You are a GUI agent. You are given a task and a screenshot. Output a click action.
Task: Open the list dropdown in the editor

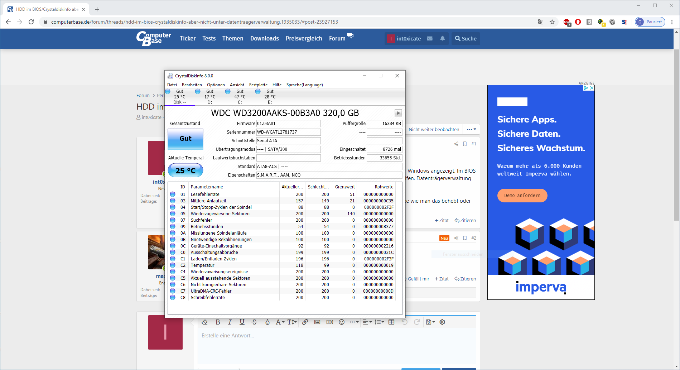pyautogui.click(x=379, y=322)
